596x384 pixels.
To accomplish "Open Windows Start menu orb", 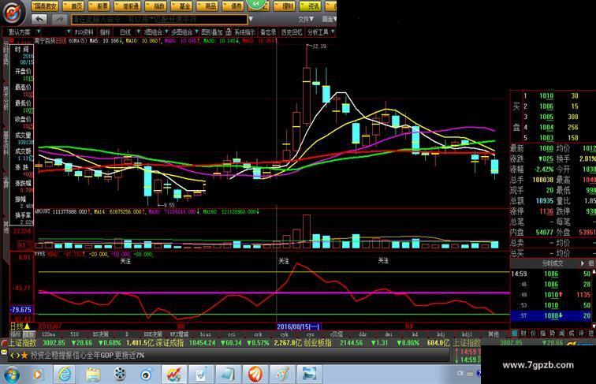I will [x=11, y=375].
